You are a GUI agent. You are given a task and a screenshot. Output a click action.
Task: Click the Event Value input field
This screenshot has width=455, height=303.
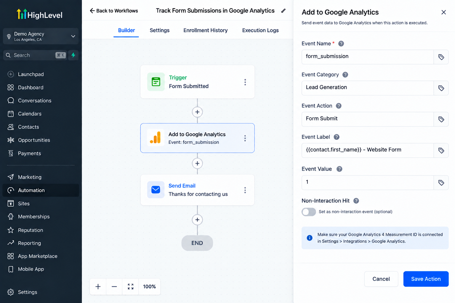367,183
